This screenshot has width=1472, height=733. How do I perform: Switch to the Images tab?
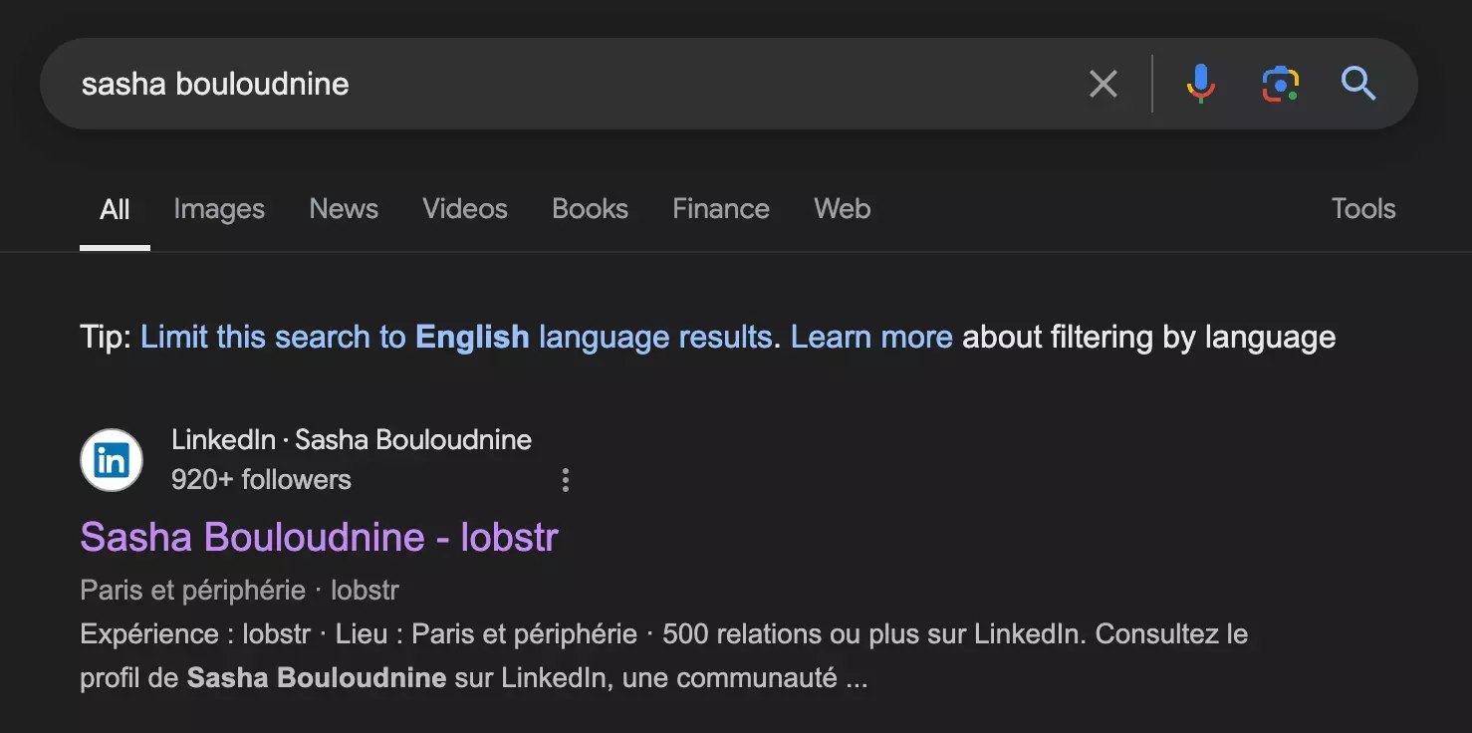219,209
